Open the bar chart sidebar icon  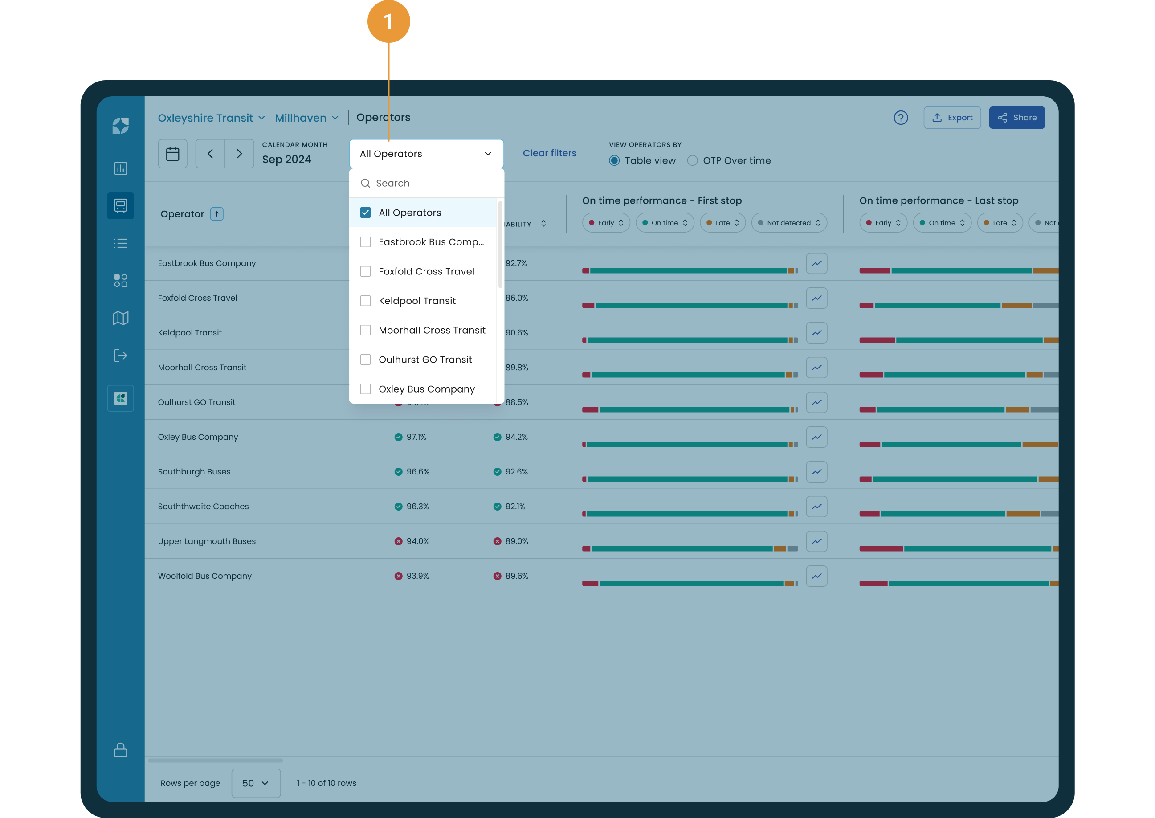click(x=120, y=168)
